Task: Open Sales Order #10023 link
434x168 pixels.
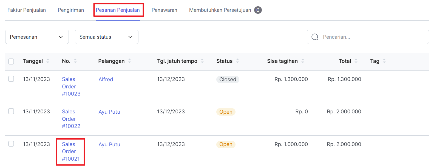Action: click(x=71, y=86)
